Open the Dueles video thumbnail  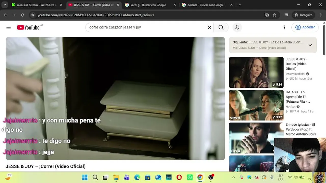[256, 72]
